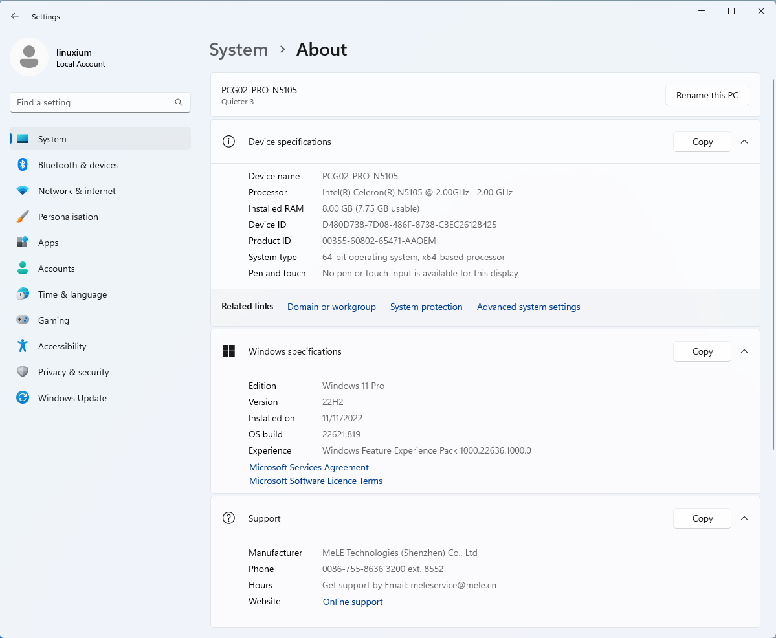Click the 64-bit operating system text
This screenshot has height=638, width=776.
point(414,258)
